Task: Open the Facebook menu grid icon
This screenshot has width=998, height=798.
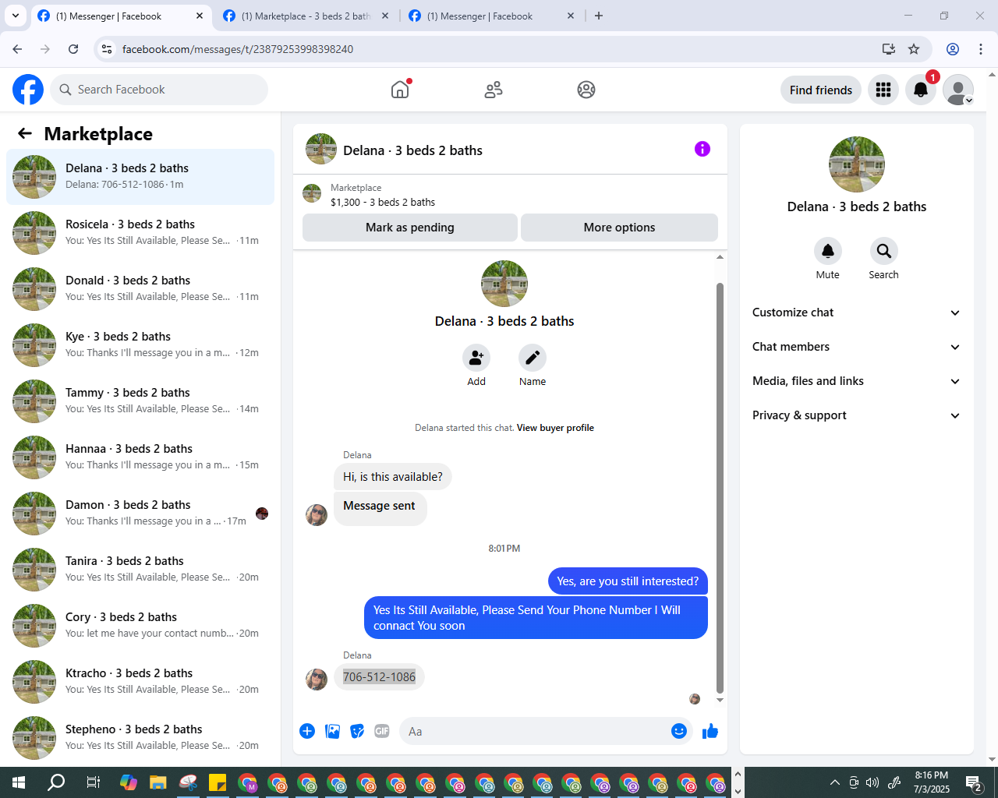Action: pos(883,90)
